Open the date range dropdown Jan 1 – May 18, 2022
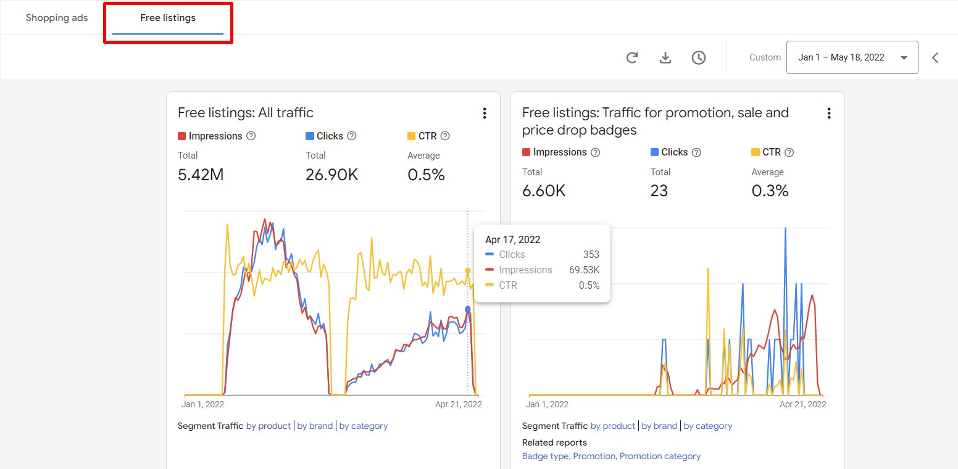This screenshot has height=469, width=958. (x=852, y=57)
